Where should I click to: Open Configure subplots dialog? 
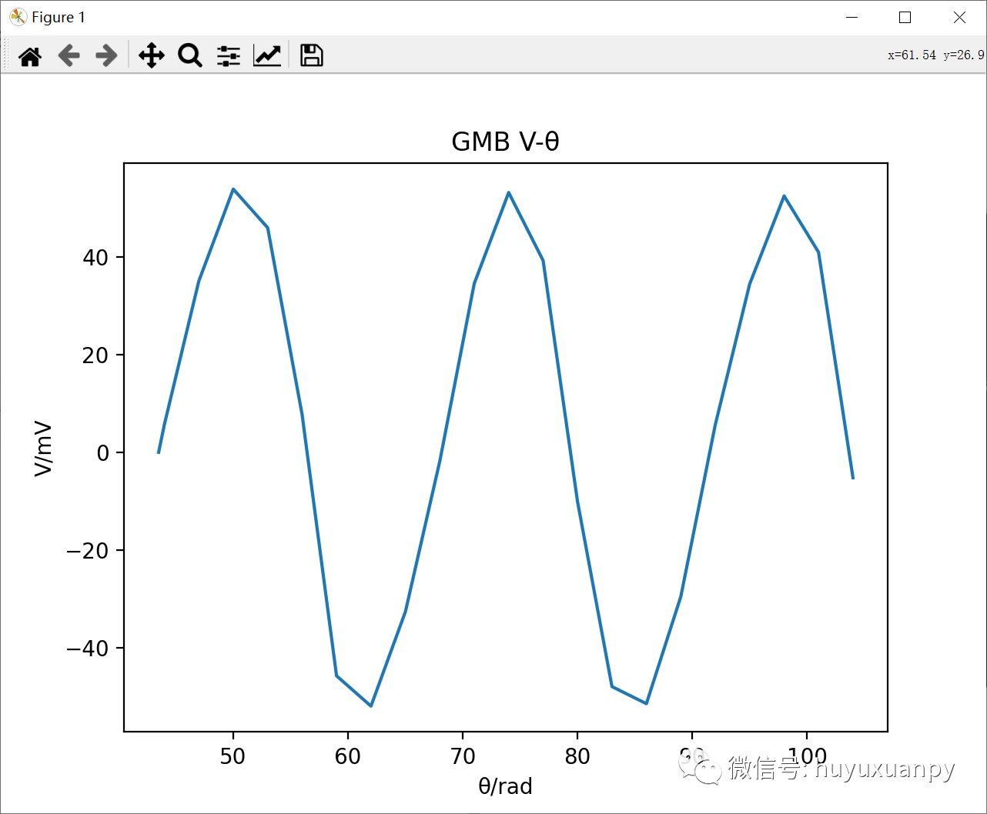(x=229, y=55)
